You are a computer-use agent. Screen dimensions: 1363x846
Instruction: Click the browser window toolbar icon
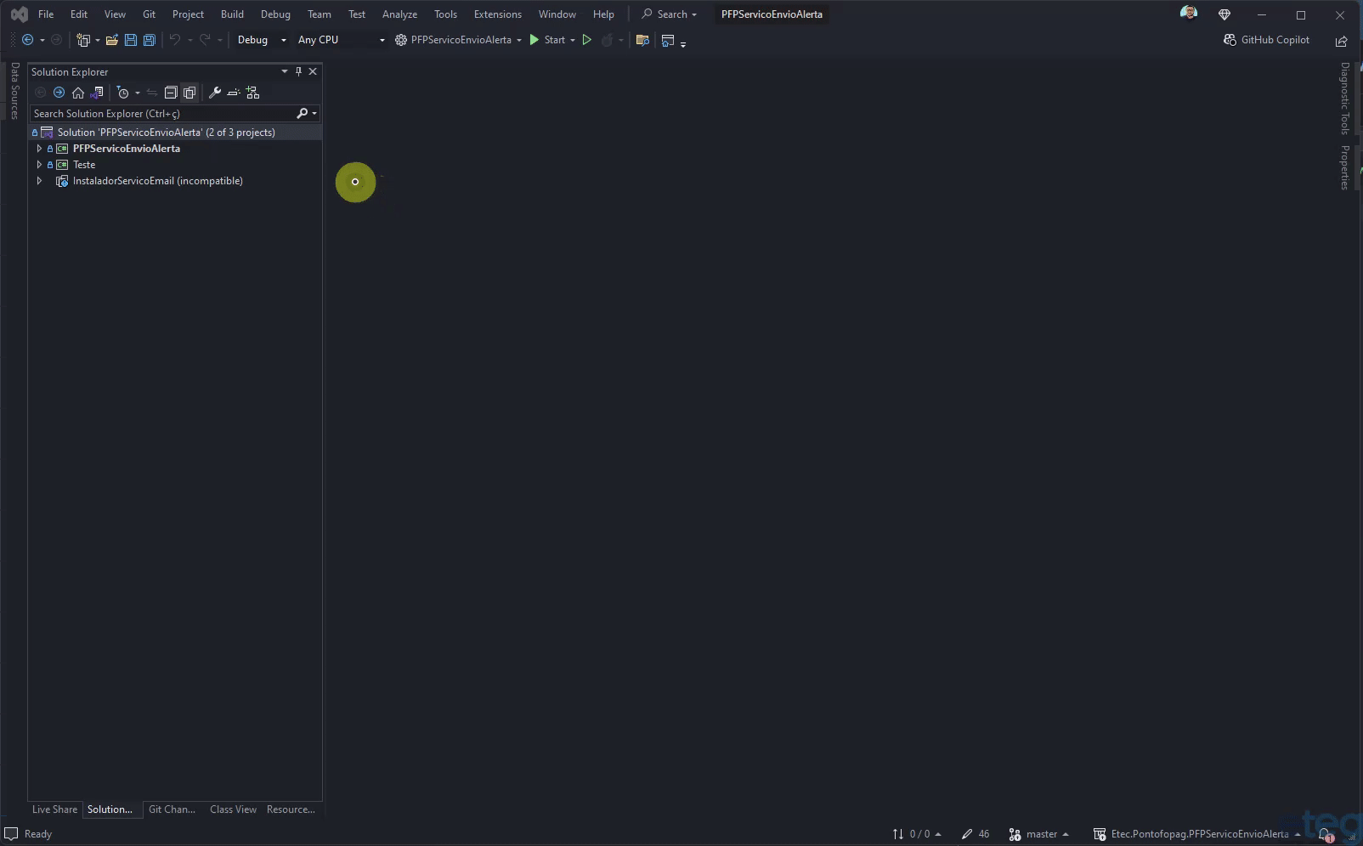[x=668, y=40]
